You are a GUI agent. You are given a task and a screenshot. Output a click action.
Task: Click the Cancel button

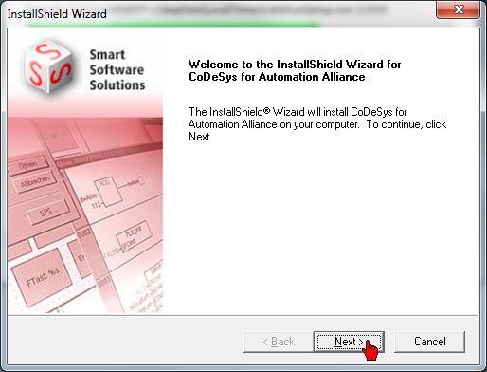[429, 342]
